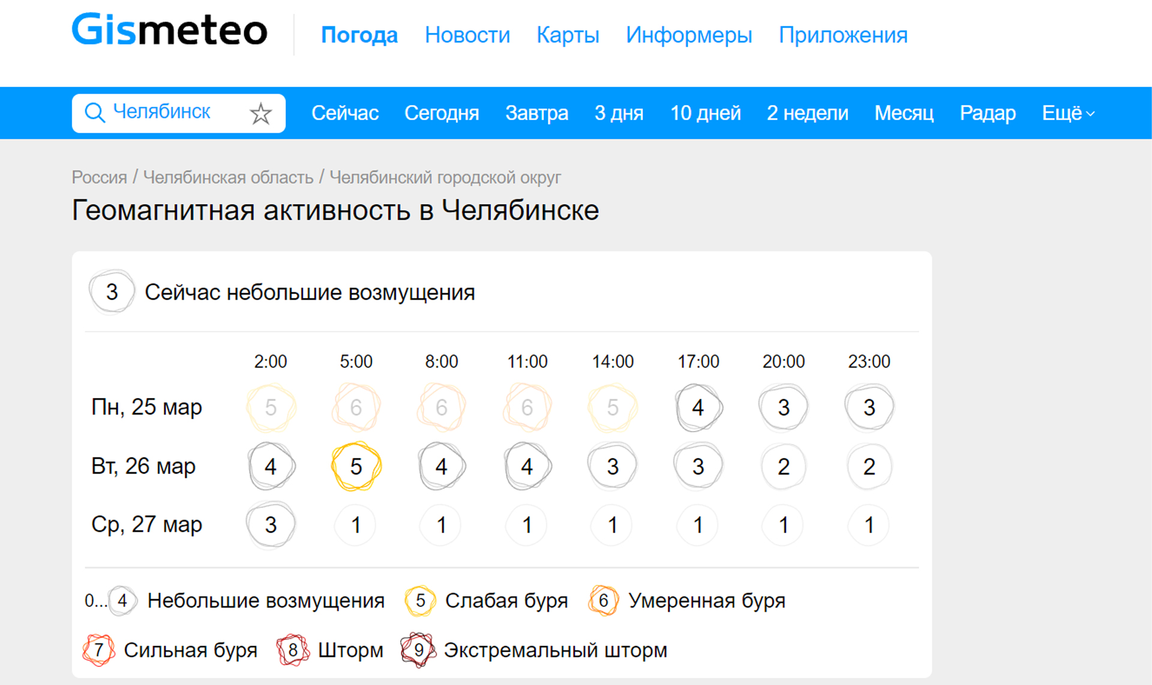Screen dimensions: 1152x685
Task: Click the legend icon 8 Шторм
Action: 293,650
